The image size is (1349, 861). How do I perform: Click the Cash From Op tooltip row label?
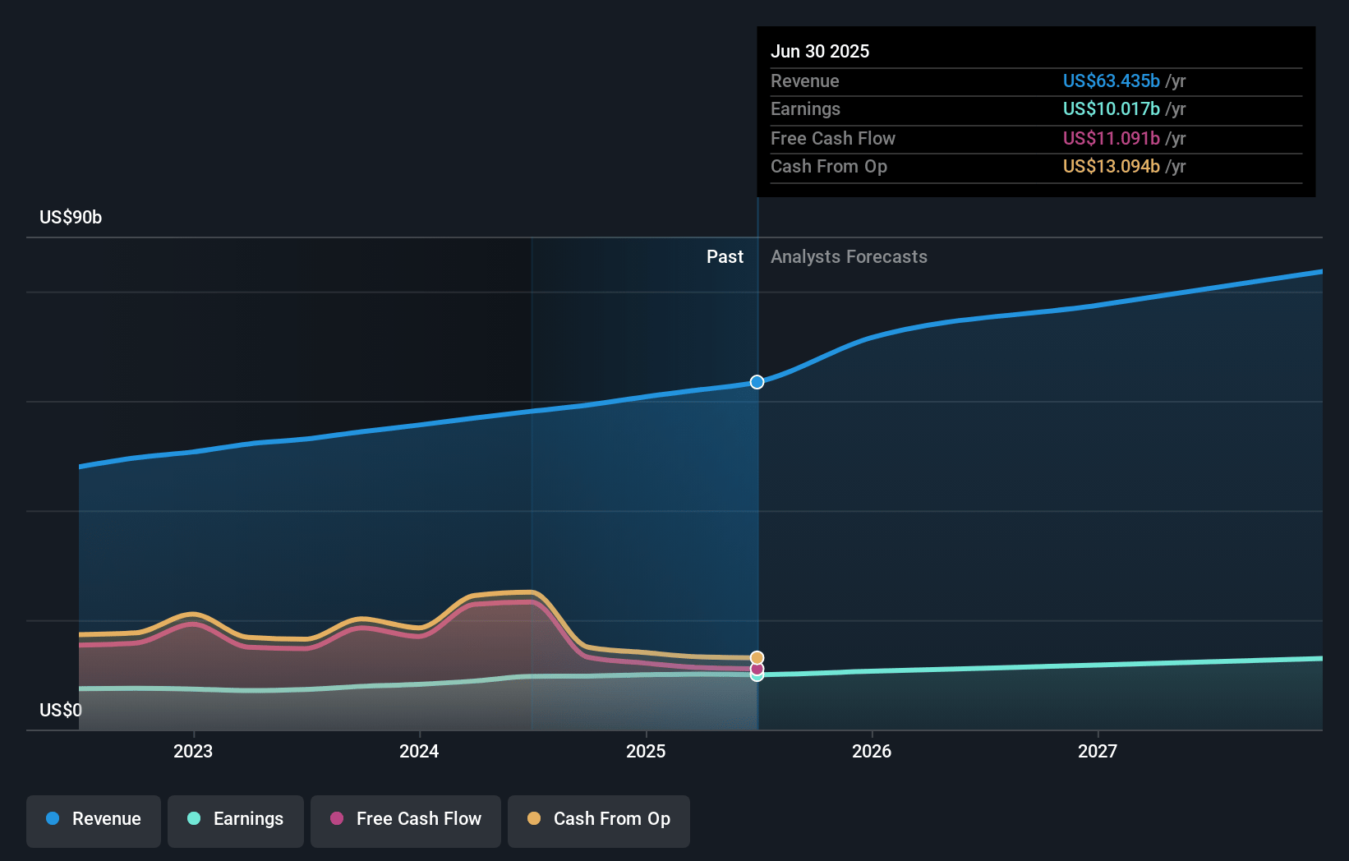pyautogui.click(x=829, y=166)
